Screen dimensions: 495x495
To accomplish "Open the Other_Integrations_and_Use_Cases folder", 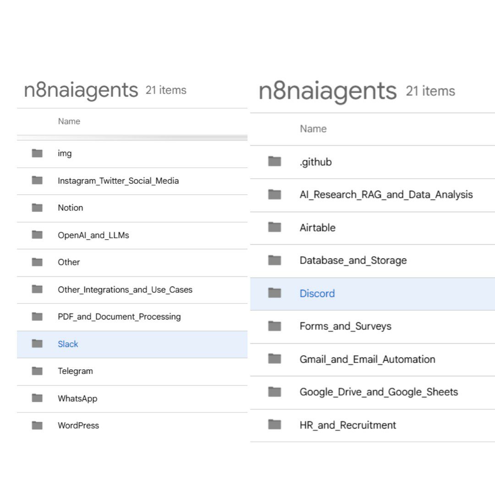I will click(125, 290).
